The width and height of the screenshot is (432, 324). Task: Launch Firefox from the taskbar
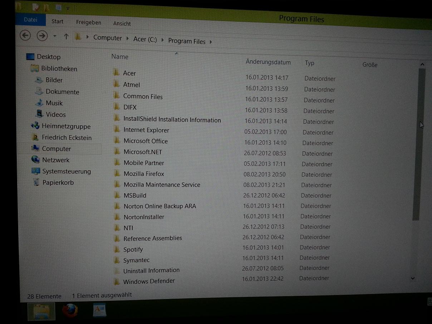tap(70, 310)
